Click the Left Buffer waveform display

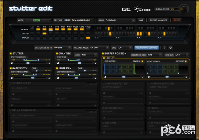pos(124,69)
